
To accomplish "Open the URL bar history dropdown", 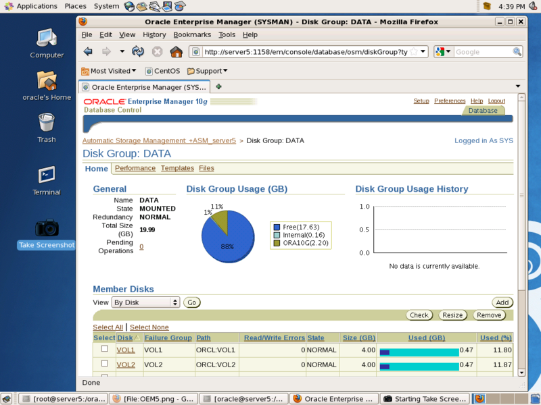I will point(423,52).
